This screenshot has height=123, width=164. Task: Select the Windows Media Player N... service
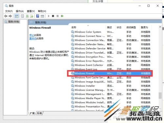pyautogui.click(x=111, y=98)
